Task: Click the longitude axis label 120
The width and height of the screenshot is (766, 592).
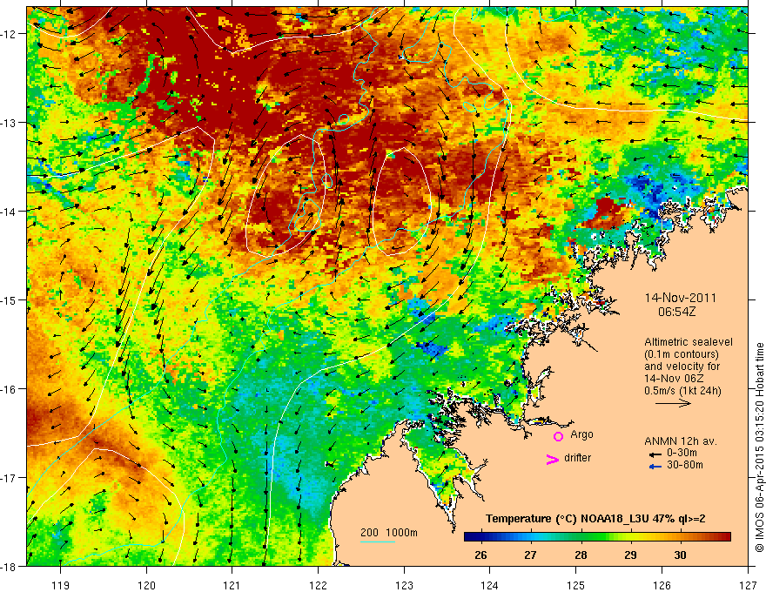Action: 146,585
